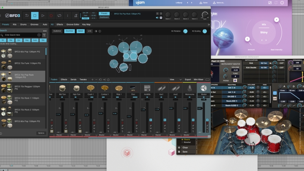Select the Ride 1 cymbal channel icon

119,88
